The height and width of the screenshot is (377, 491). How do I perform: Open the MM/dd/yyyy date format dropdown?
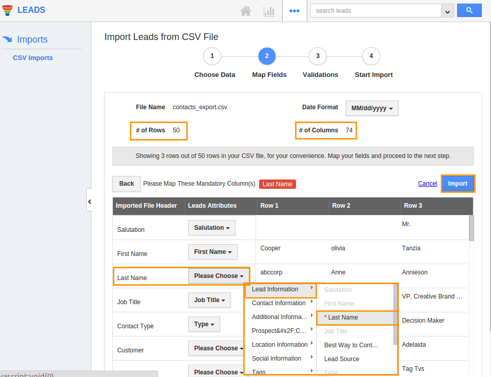click(x=372, y=108)
